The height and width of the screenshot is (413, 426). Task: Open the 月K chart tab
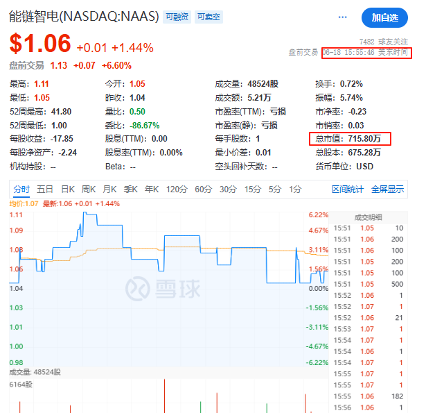[109, 189]
